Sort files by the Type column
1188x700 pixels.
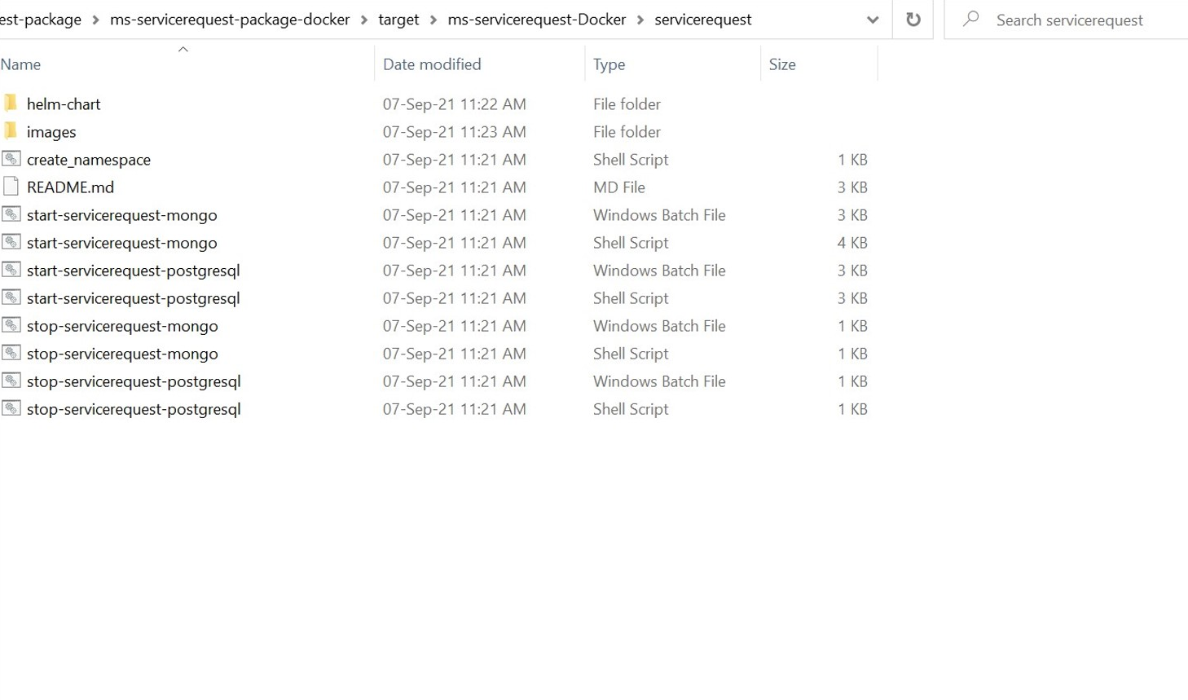point(609,64)
